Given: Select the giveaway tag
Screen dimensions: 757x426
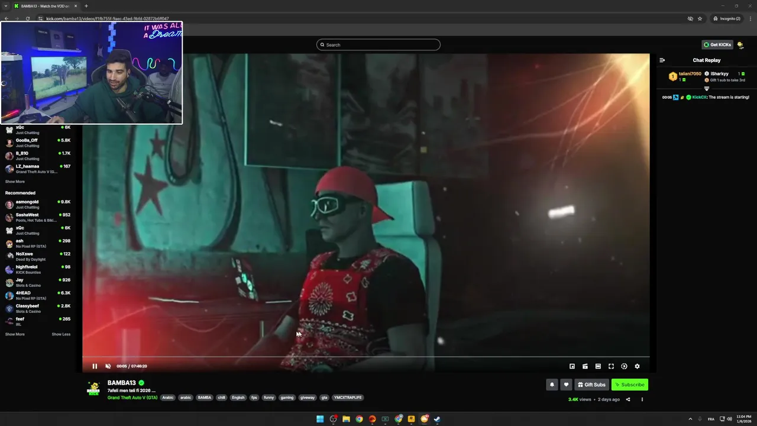Looking at the screenshot, I should [x=308, y=398].
